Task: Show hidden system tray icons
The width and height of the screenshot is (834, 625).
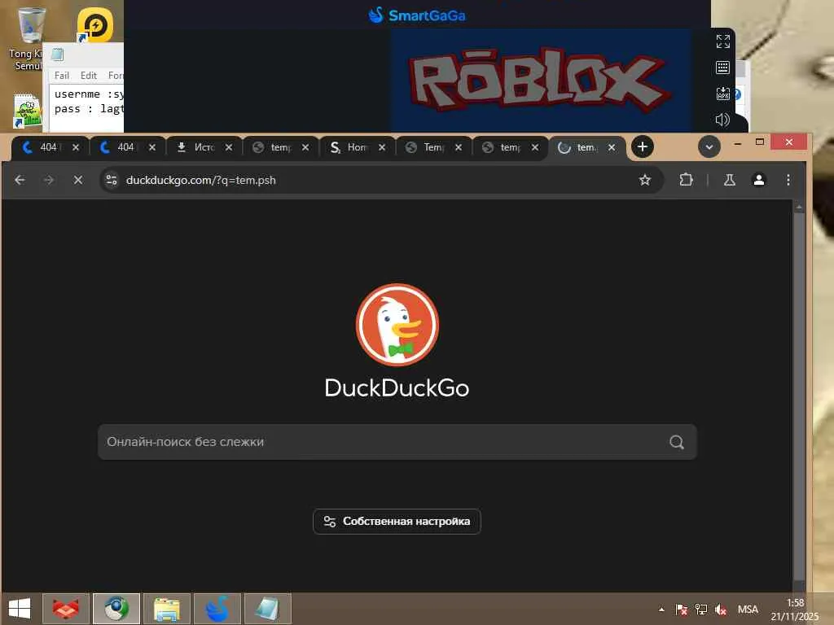Action: coord(661,610)
